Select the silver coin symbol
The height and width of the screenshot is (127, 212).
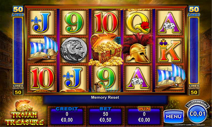coord(74,50)
